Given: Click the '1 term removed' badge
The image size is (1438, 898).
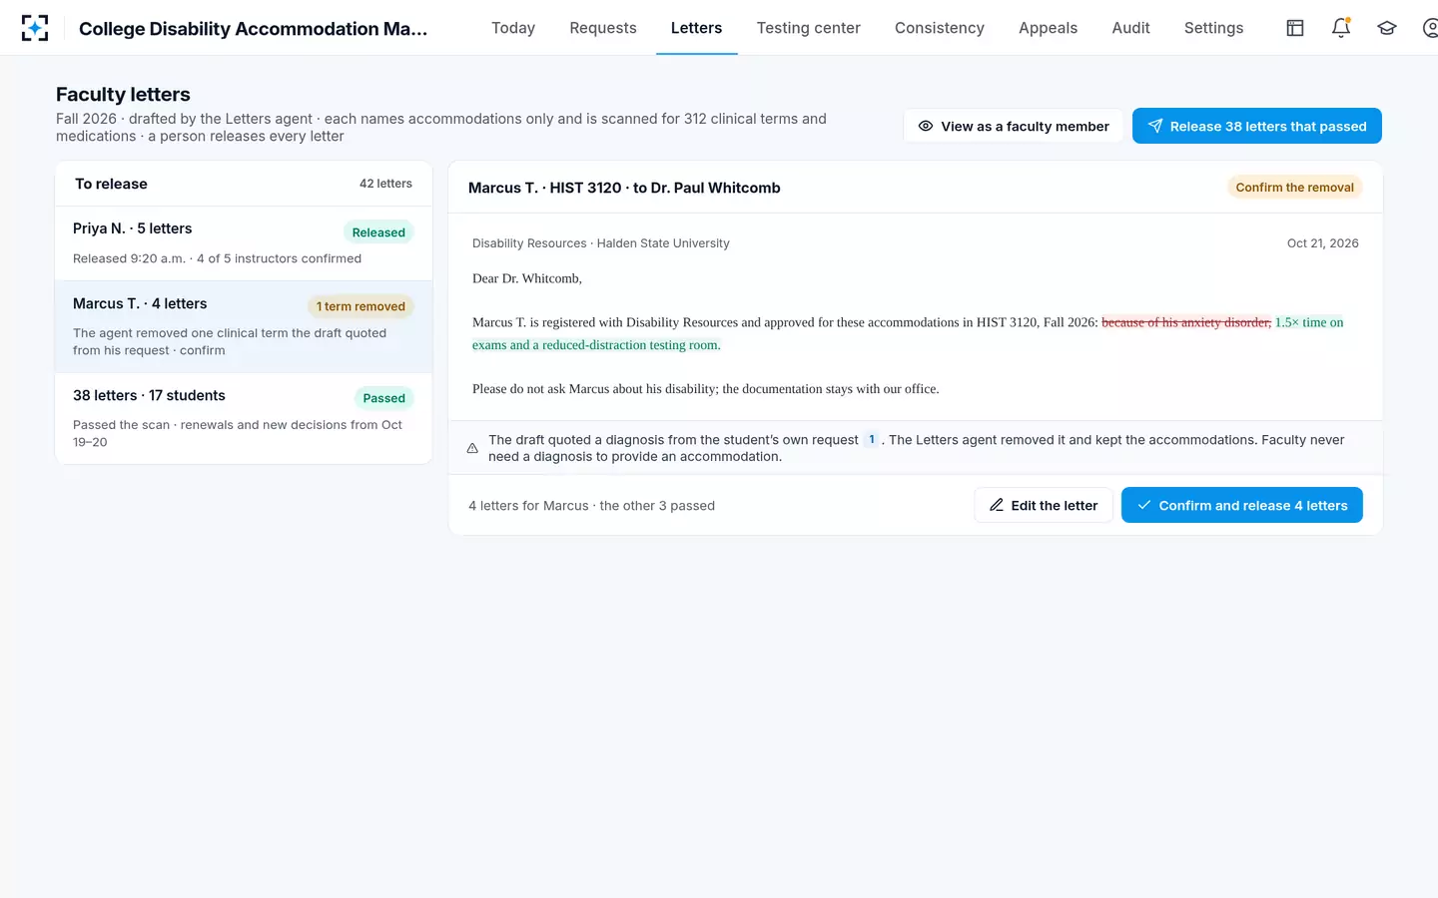Looking at the screenshot, I should (360, 306).
